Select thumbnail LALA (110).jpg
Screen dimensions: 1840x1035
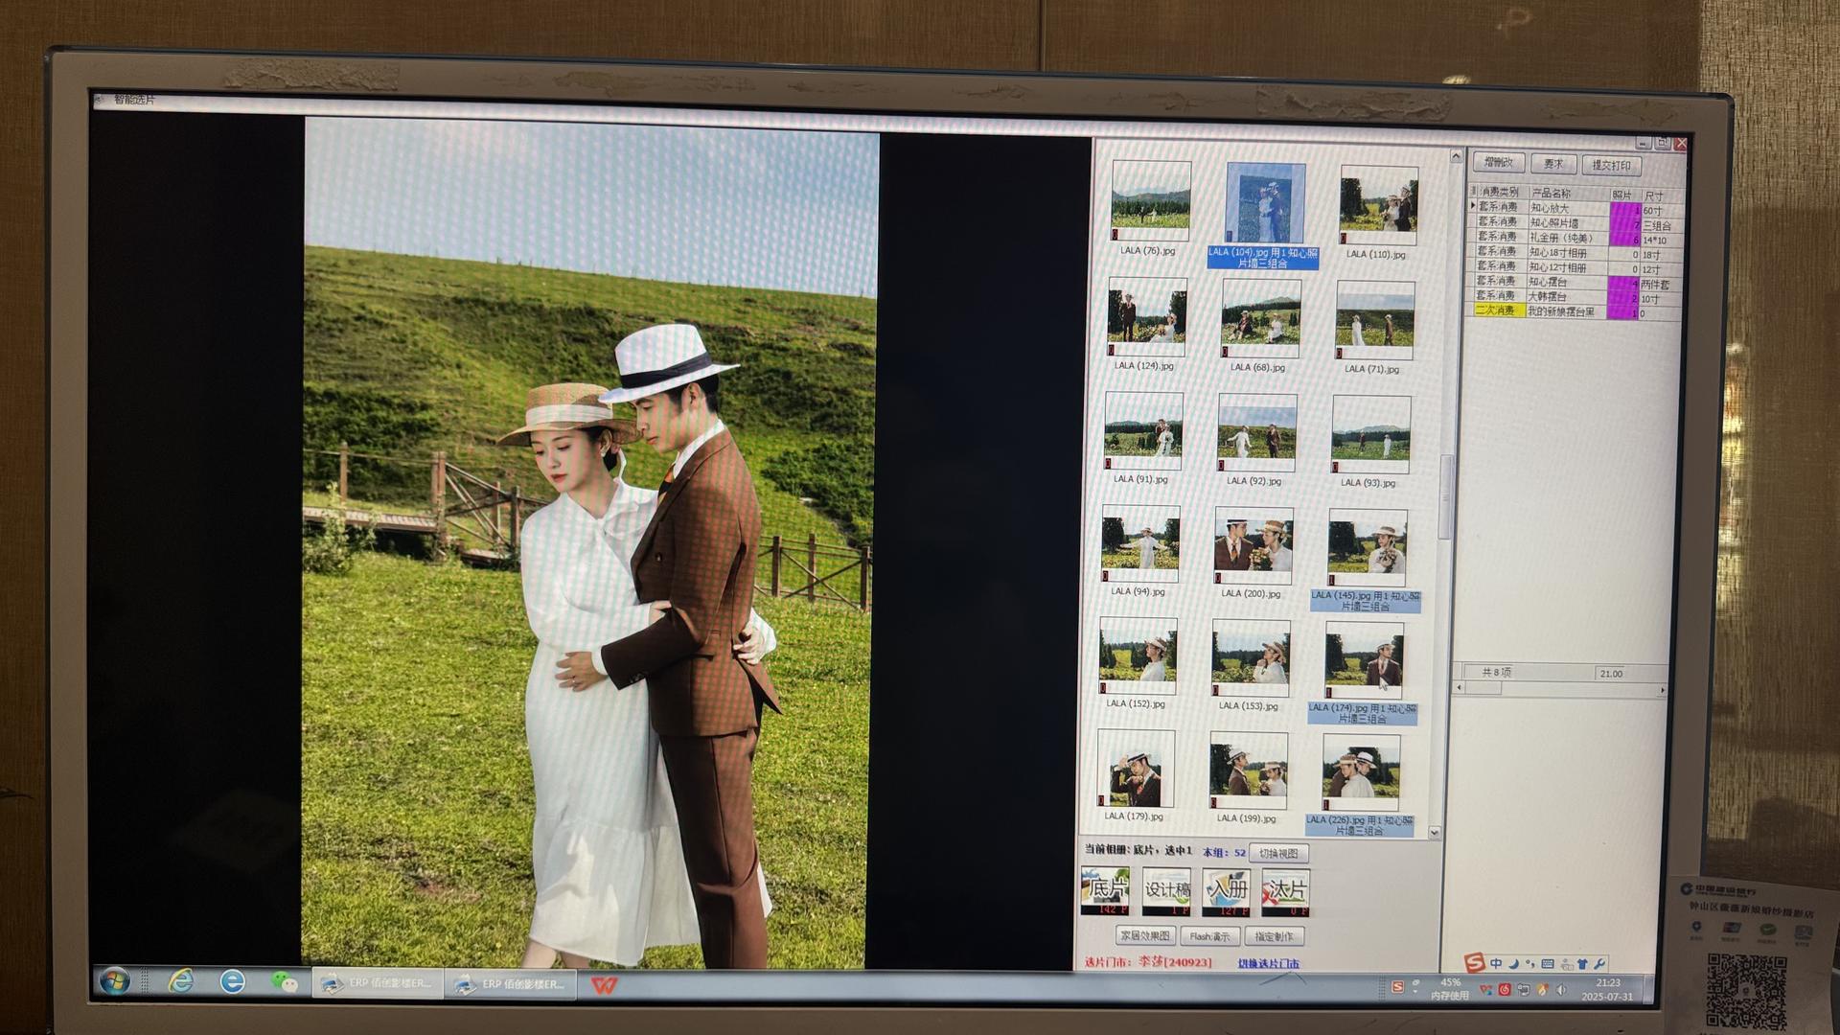click(x=1378, y=205)
